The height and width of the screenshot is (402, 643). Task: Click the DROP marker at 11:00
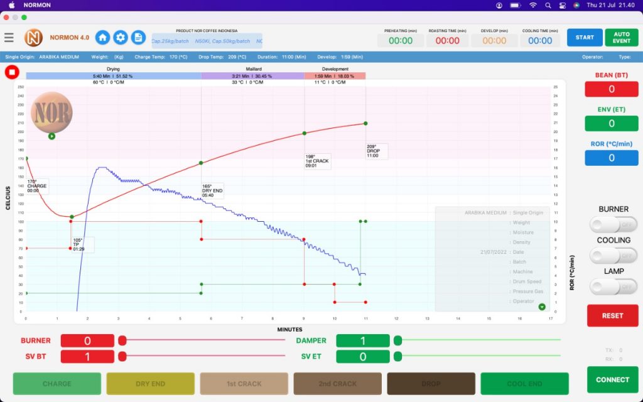[x=365, y=124]
